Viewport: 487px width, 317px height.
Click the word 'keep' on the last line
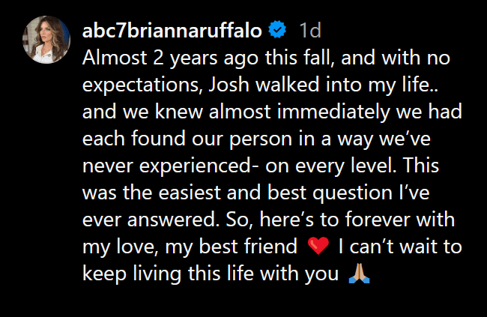click(104, 274)
